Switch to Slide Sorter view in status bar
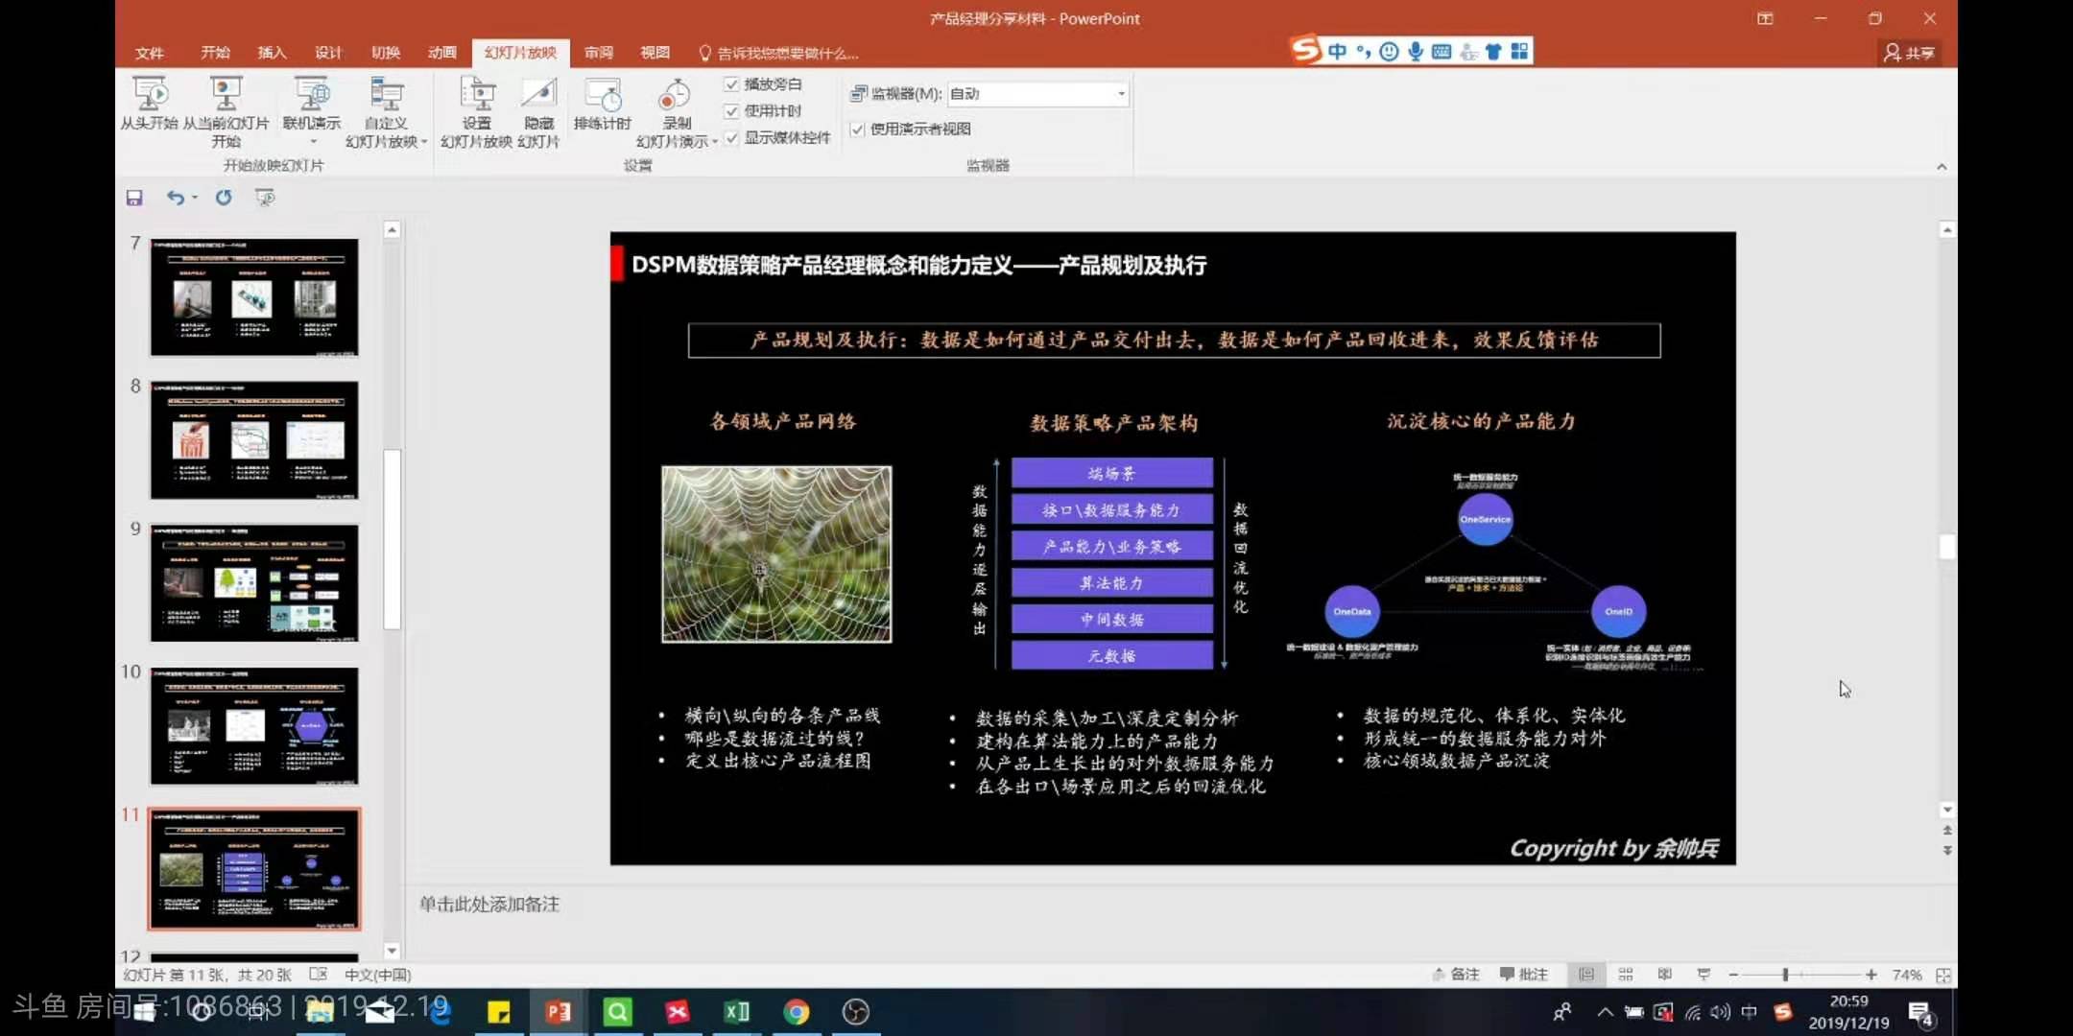The height and width of the screenshot is (1036, 2073). 1626,974
